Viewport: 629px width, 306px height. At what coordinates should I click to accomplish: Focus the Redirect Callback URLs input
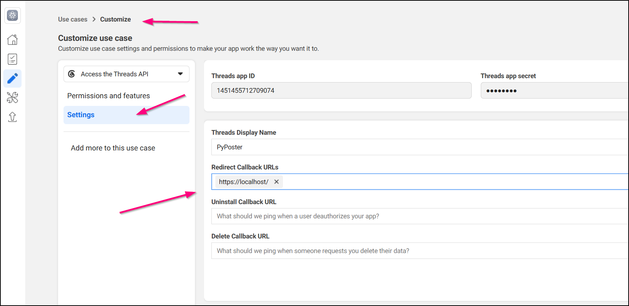[x=420, y=182]
